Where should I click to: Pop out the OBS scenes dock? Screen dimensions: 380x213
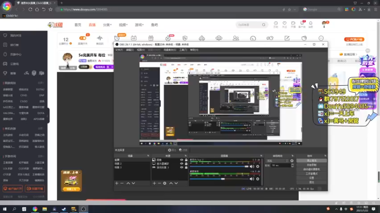tap(148, 156)
